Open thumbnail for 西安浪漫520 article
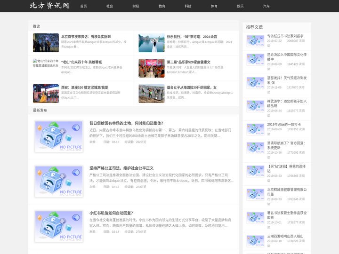The width and height of the screenshot is (339, 254). pos(46,94)
